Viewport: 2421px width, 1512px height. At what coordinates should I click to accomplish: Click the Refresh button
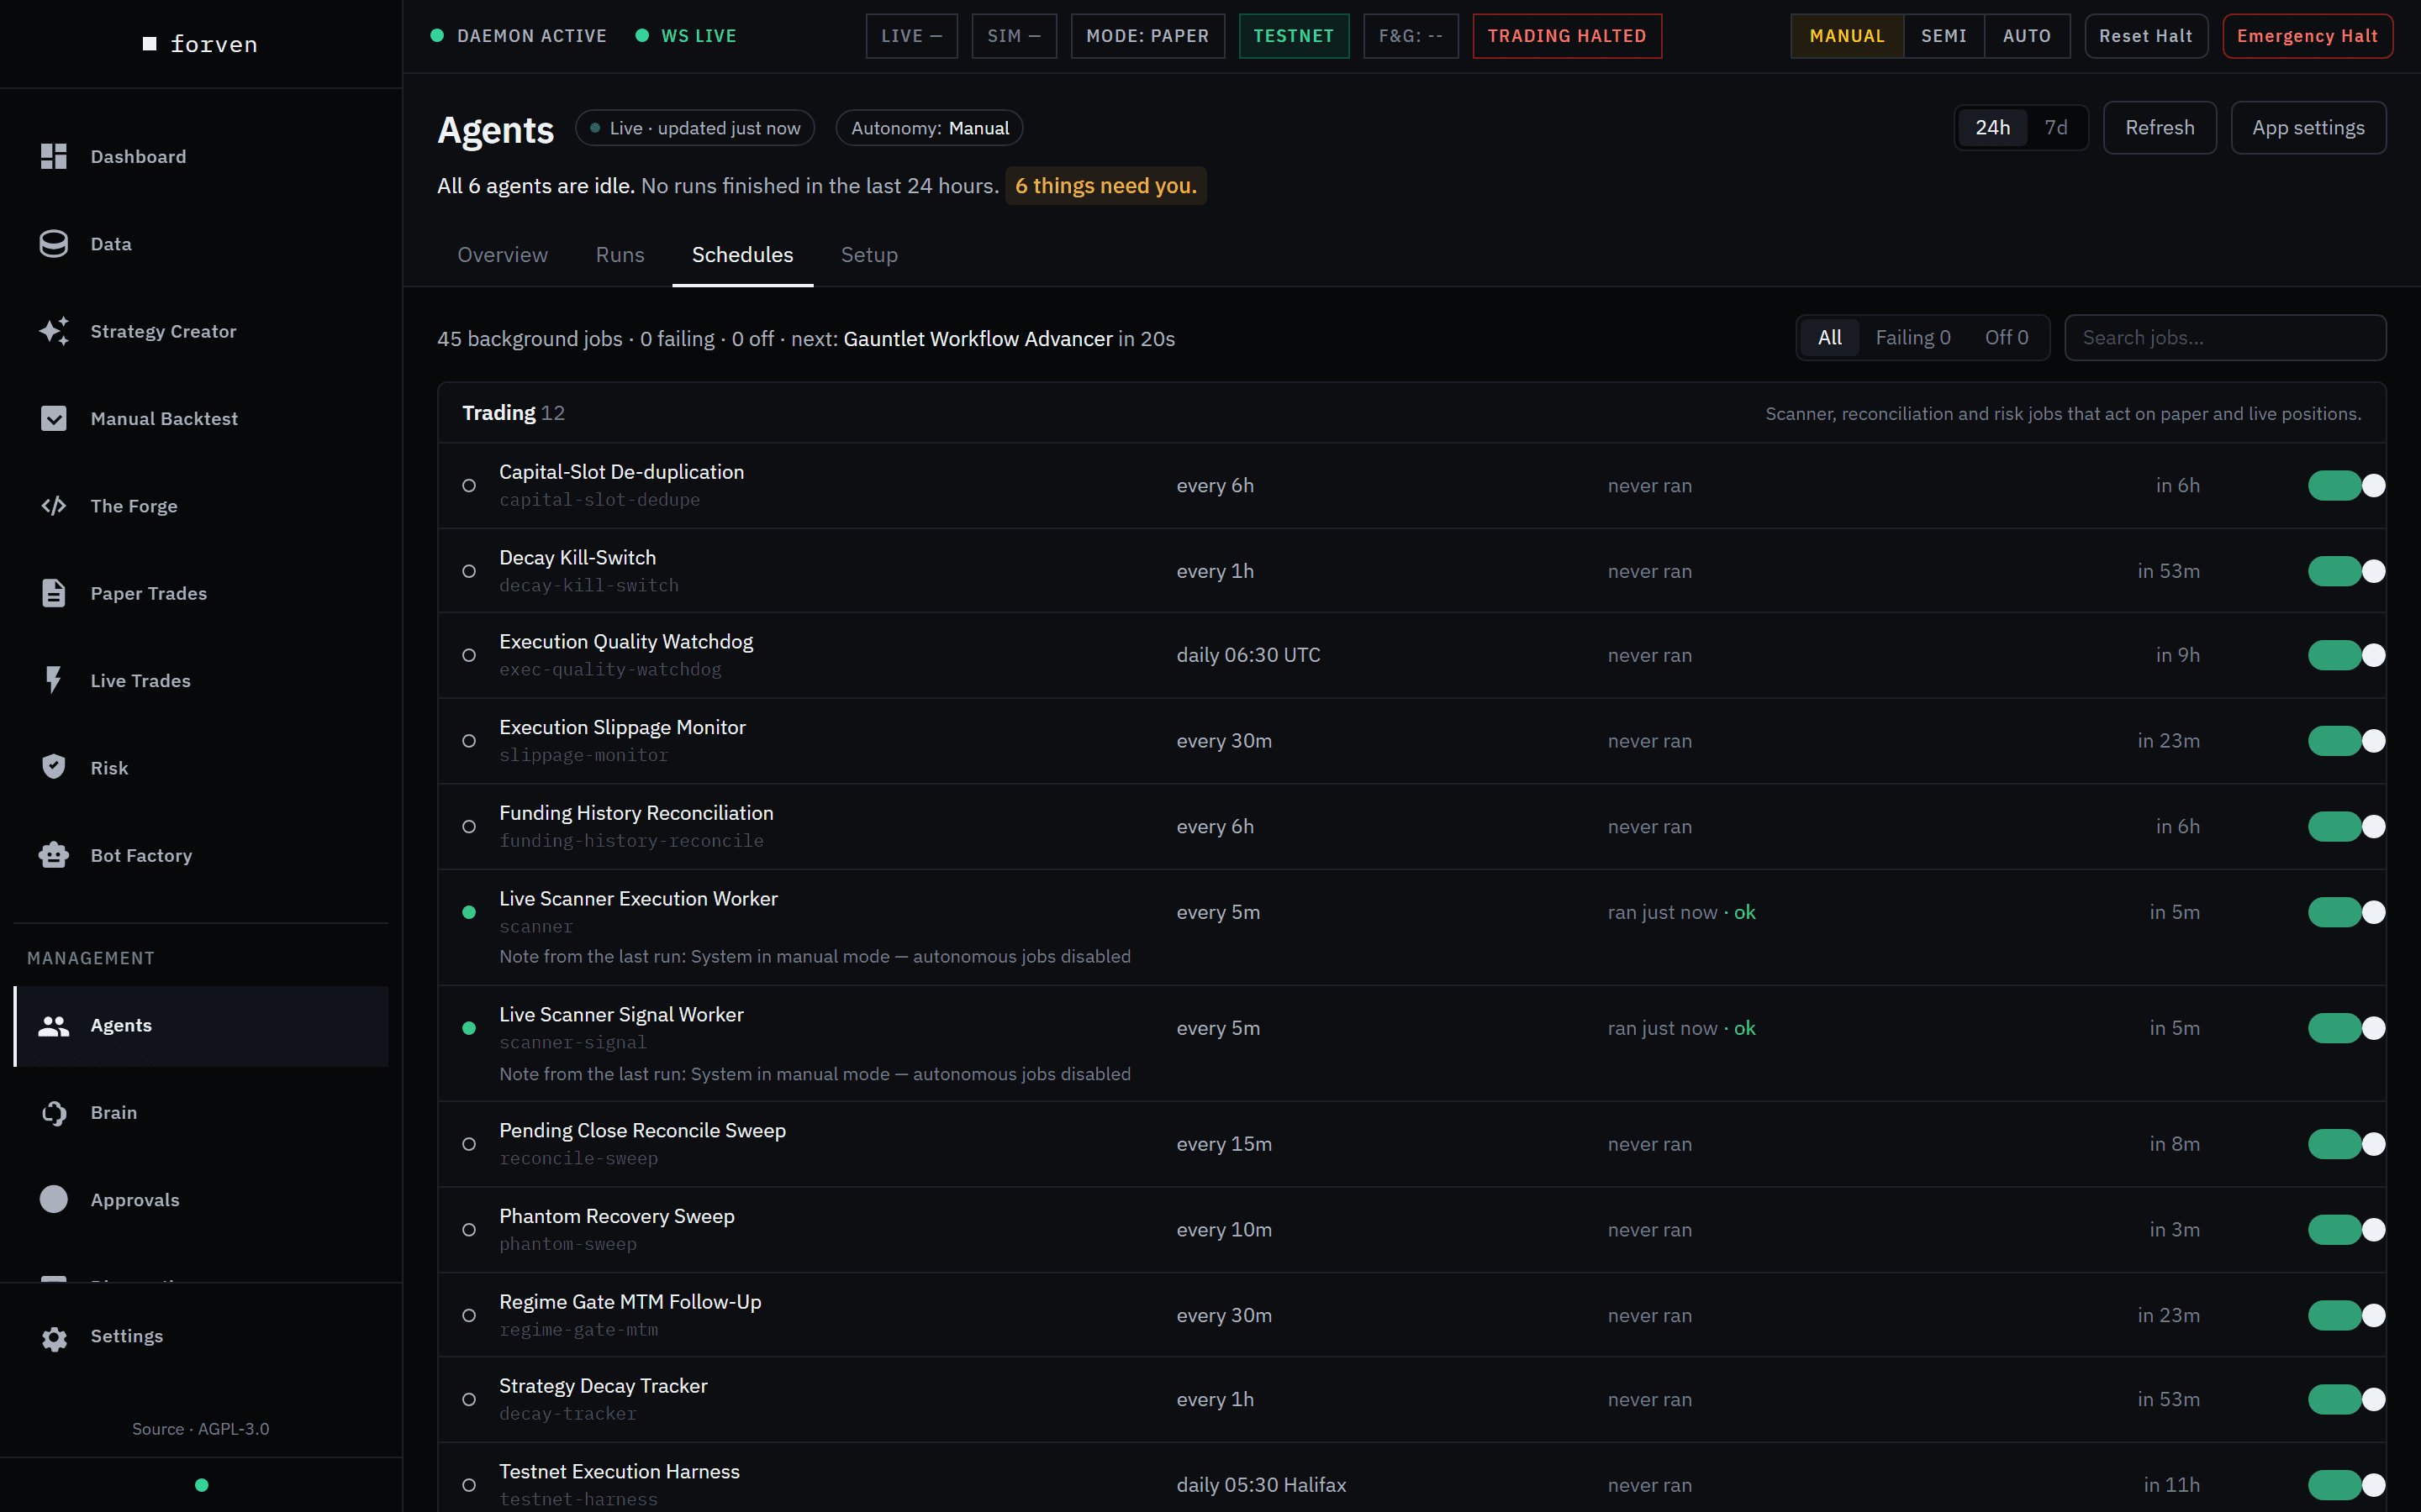(2160, 128)
